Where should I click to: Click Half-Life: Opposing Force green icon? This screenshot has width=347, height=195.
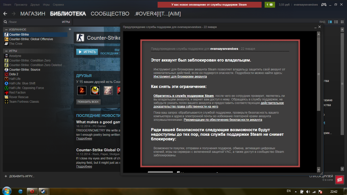(7, 88)
